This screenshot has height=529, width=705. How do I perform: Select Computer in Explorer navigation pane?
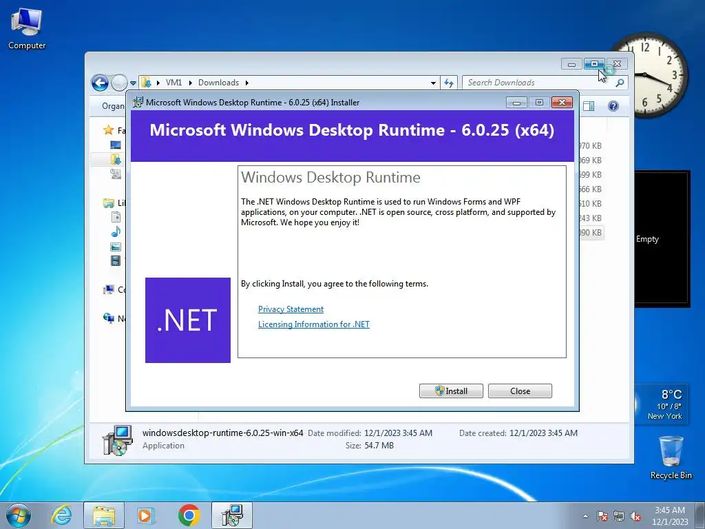pos(114,290)
